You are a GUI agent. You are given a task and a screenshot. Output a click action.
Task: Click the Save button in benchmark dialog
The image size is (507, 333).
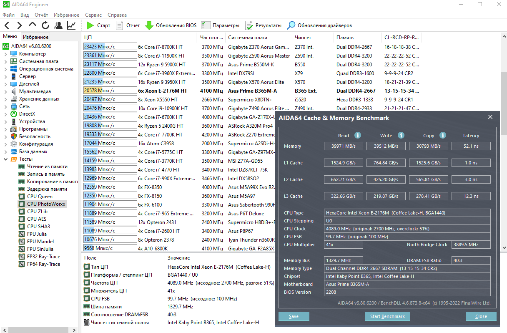click(294, 316)
